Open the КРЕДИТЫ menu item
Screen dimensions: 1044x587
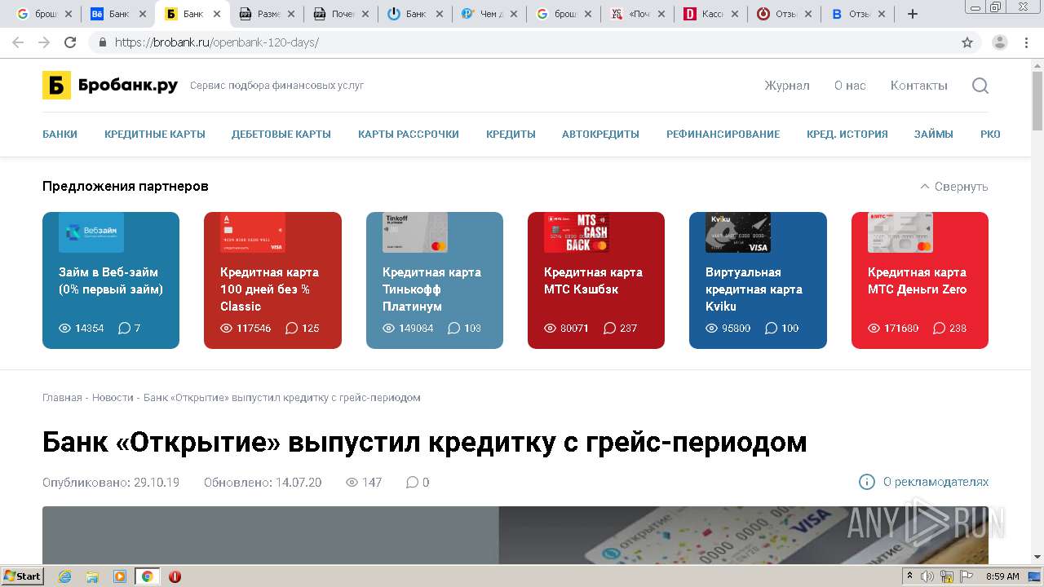511,134
